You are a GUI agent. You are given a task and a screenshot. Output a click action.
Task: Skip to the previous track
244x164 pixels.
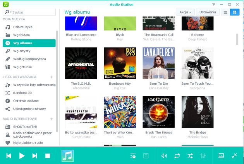(x=9, y=156)
